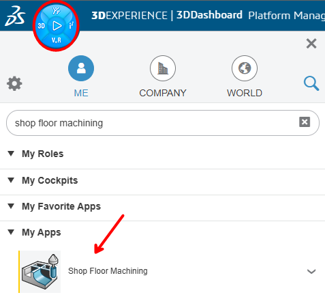The height and width of the screenshot is (295, 325).
Task: Select the compass north social quadrant
Action: (x=56, y=11)
